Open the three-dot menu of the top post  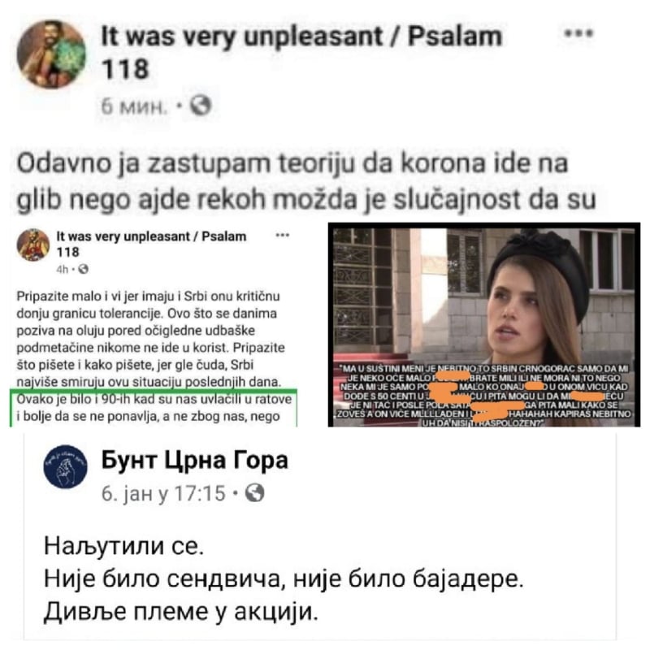tap(579, 33)
